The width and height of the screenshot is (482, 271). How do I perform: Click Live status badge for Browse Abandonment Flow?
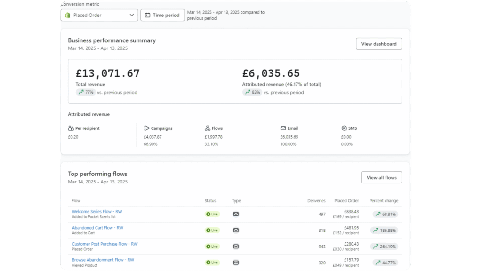click(212, 263)
